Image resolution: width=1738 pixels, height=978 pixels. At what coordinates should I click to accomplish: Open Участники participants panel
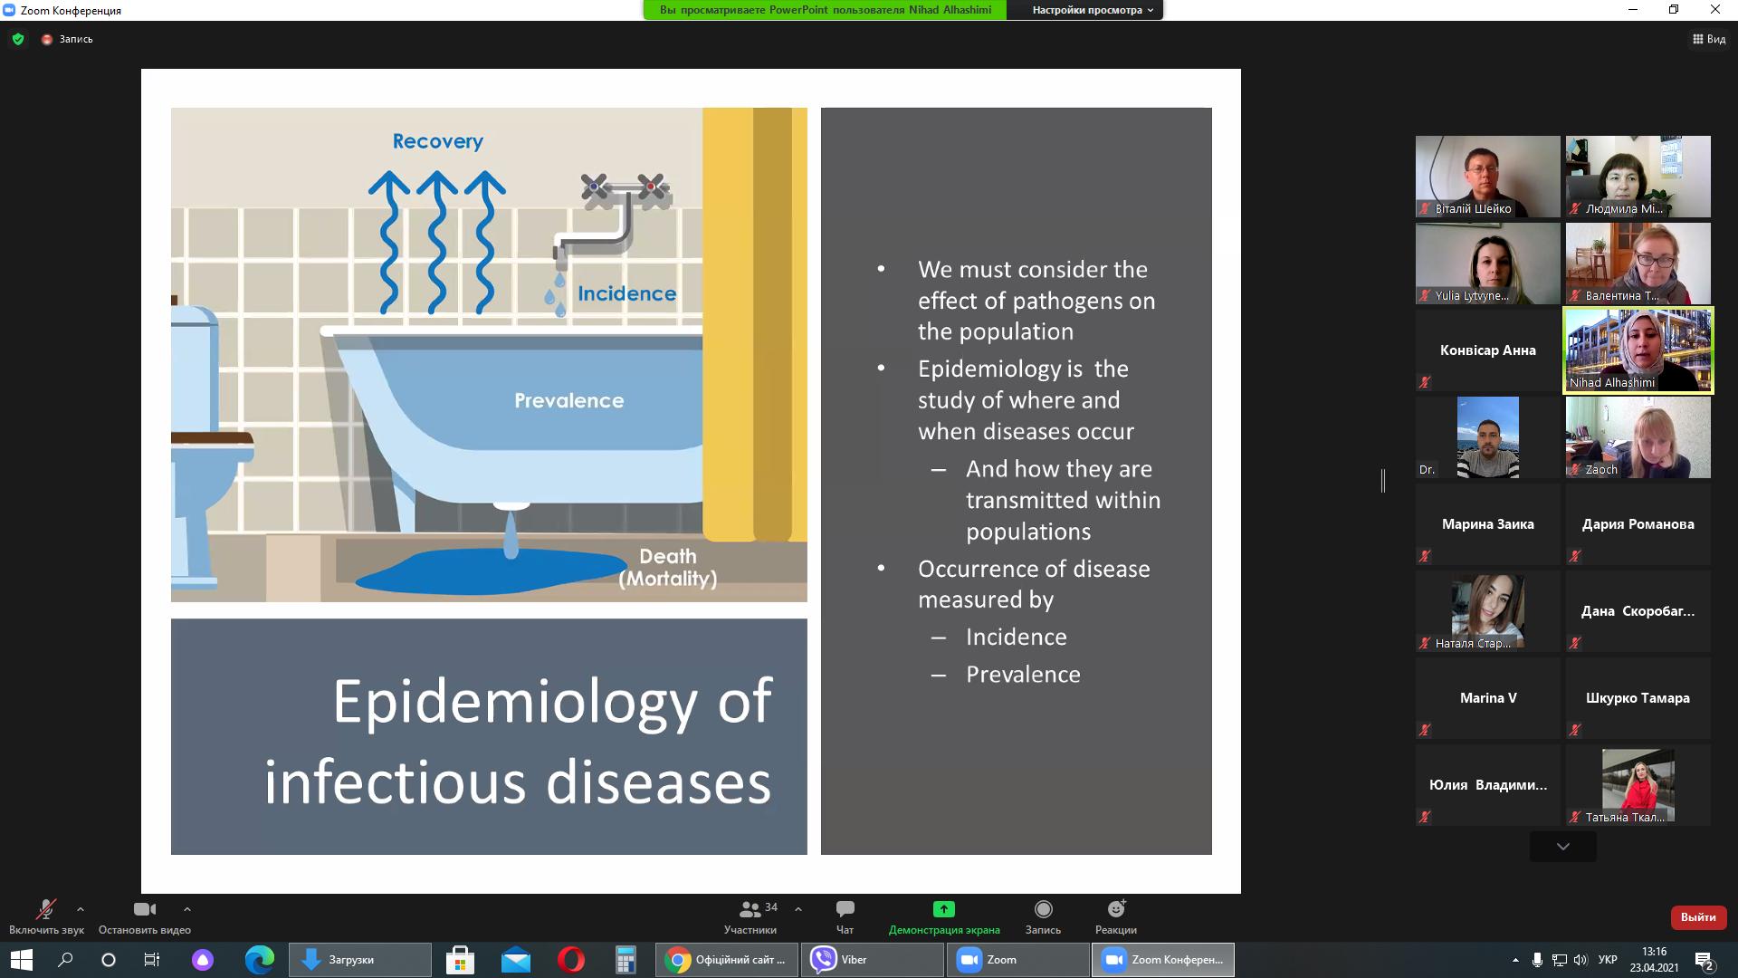pos(750,916)
